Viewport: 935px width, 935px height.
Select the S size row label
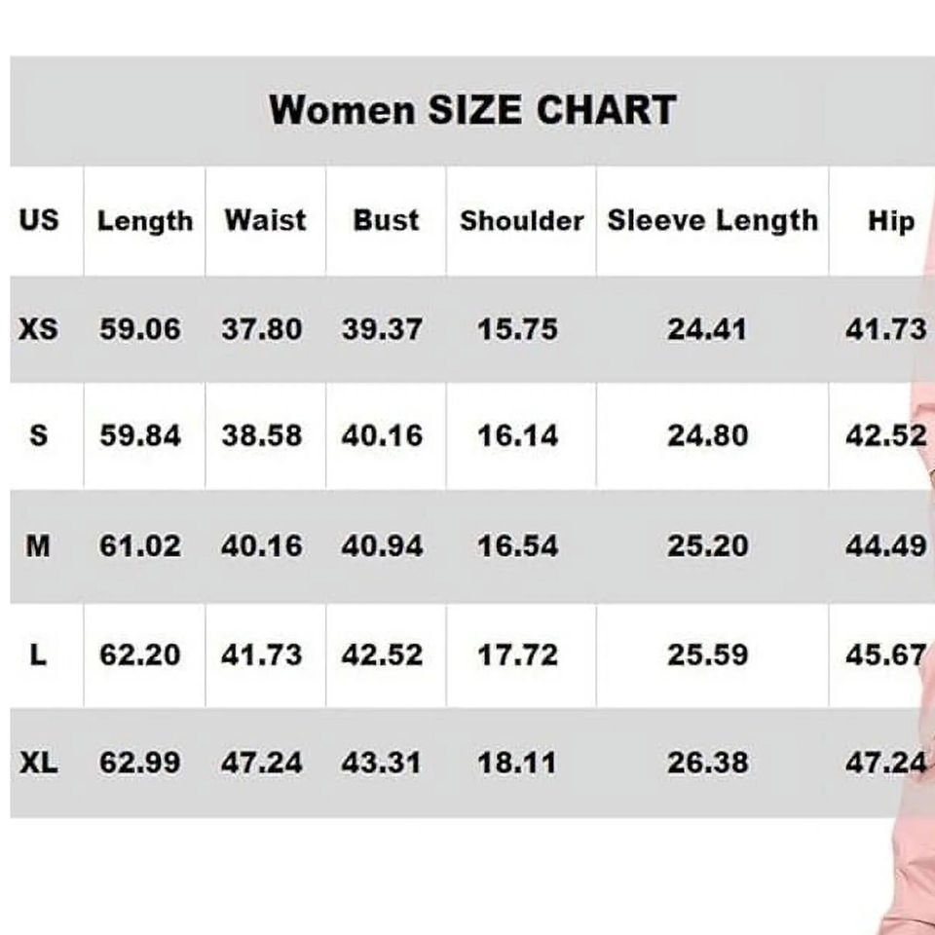pos(39,434)
